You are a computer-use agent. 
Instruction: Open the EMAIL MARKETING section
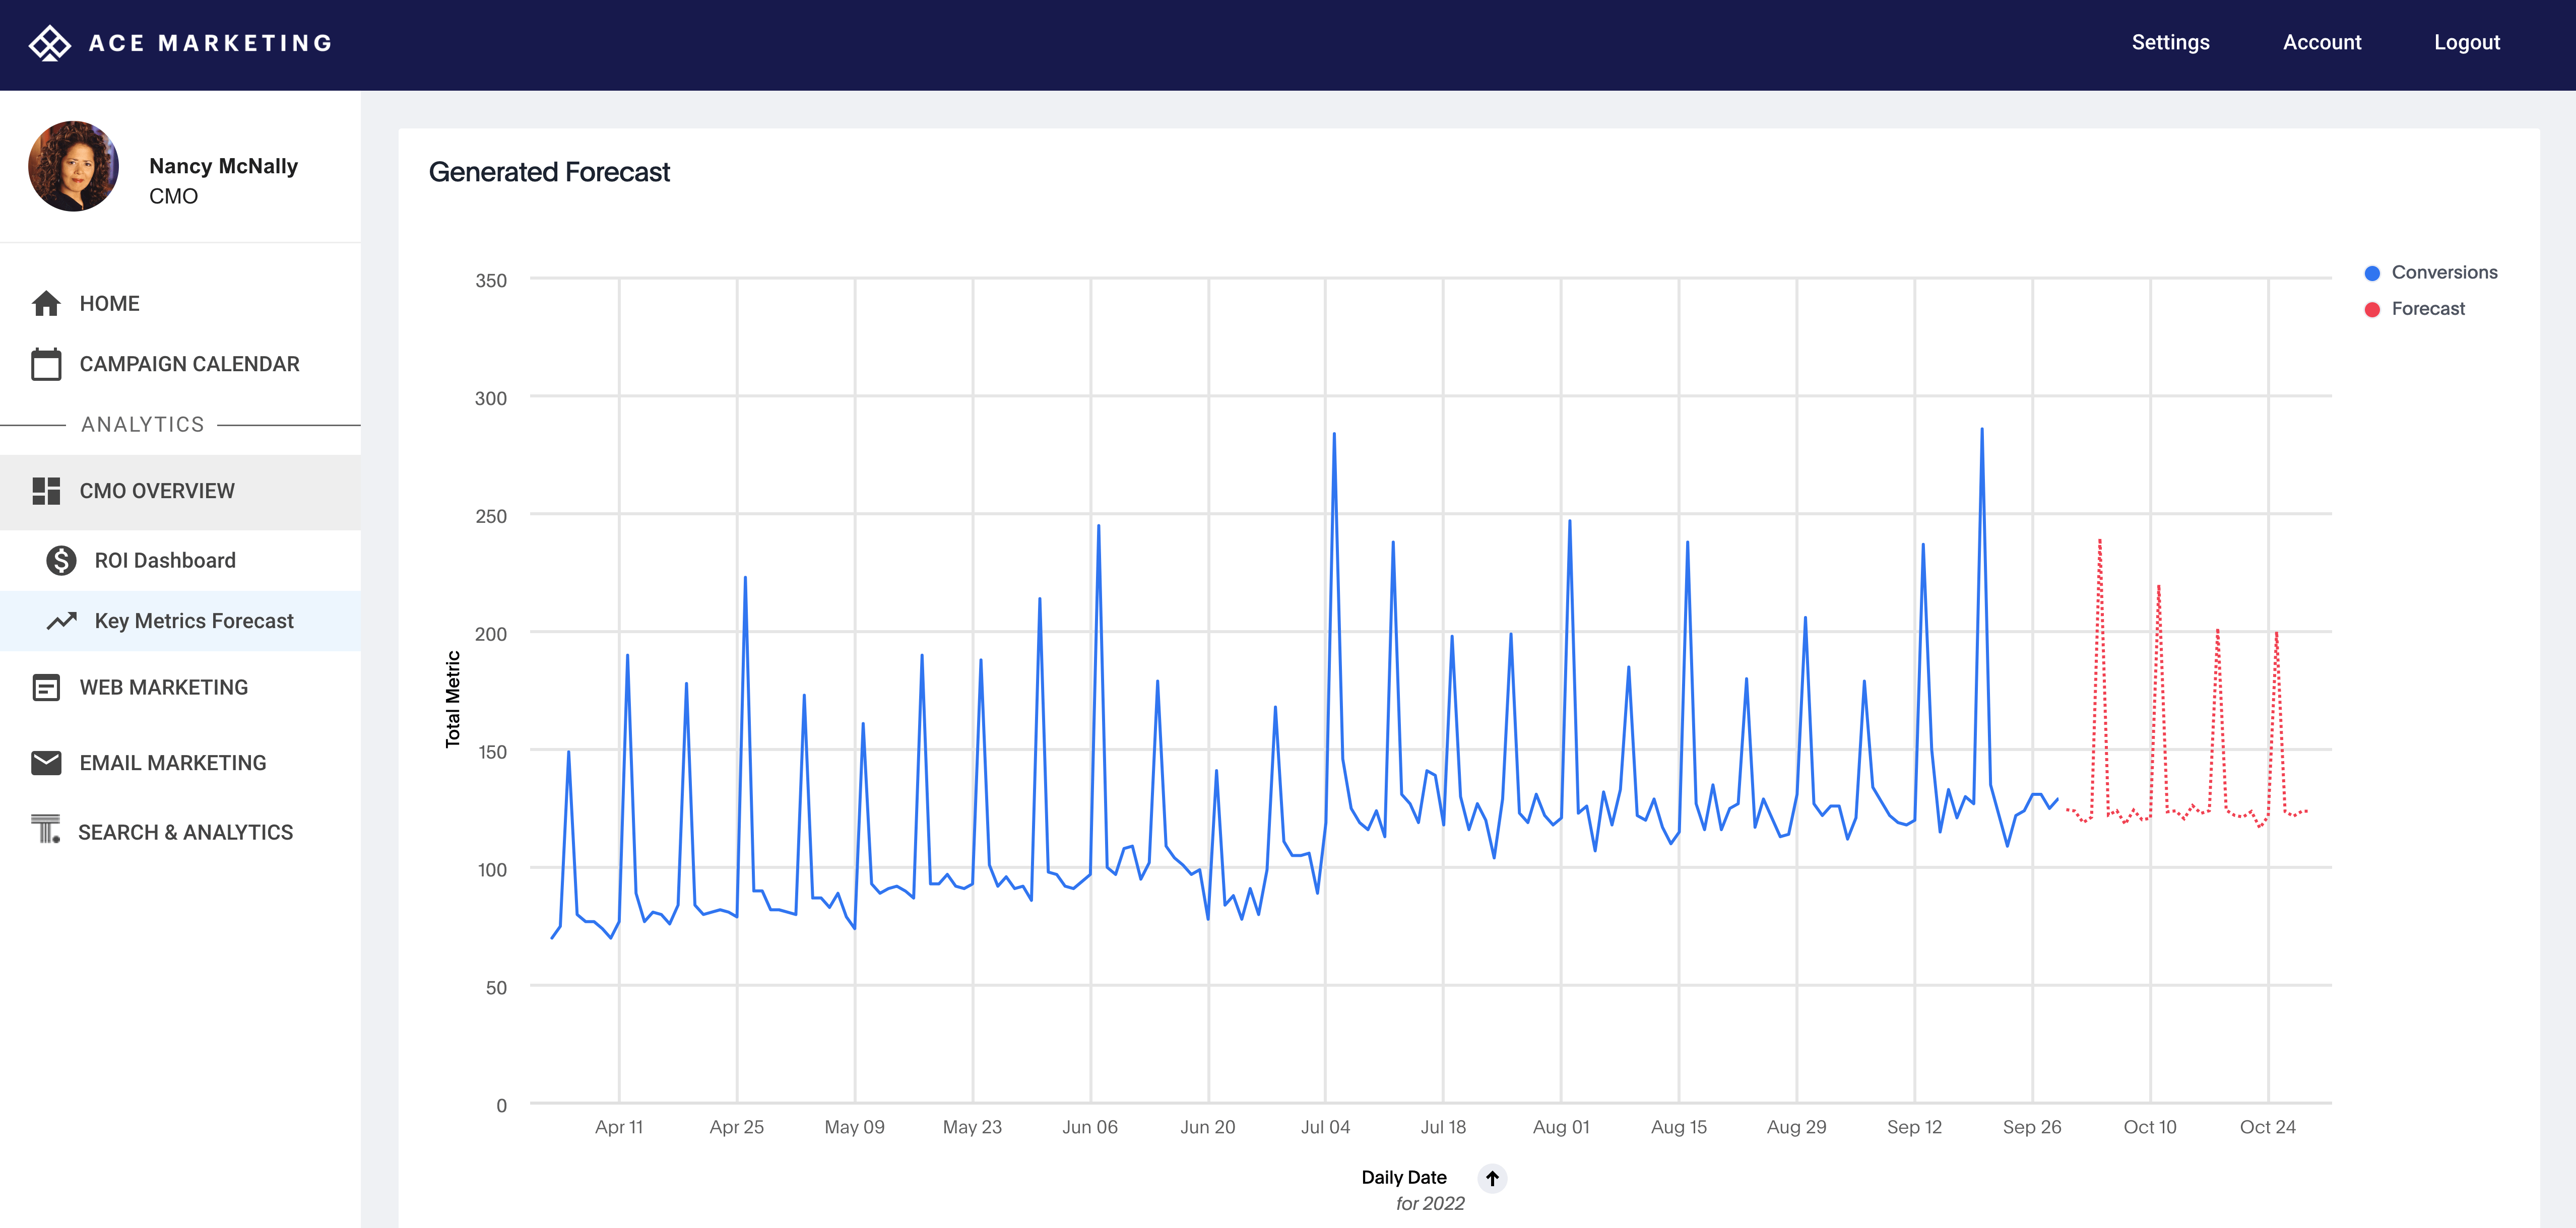(173, 764)
